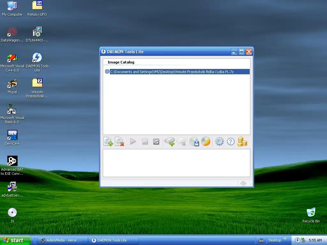Click the Desktop toolbar label in taskbar
Viewport: 327px width, 245px height.
tap(275, 240)
